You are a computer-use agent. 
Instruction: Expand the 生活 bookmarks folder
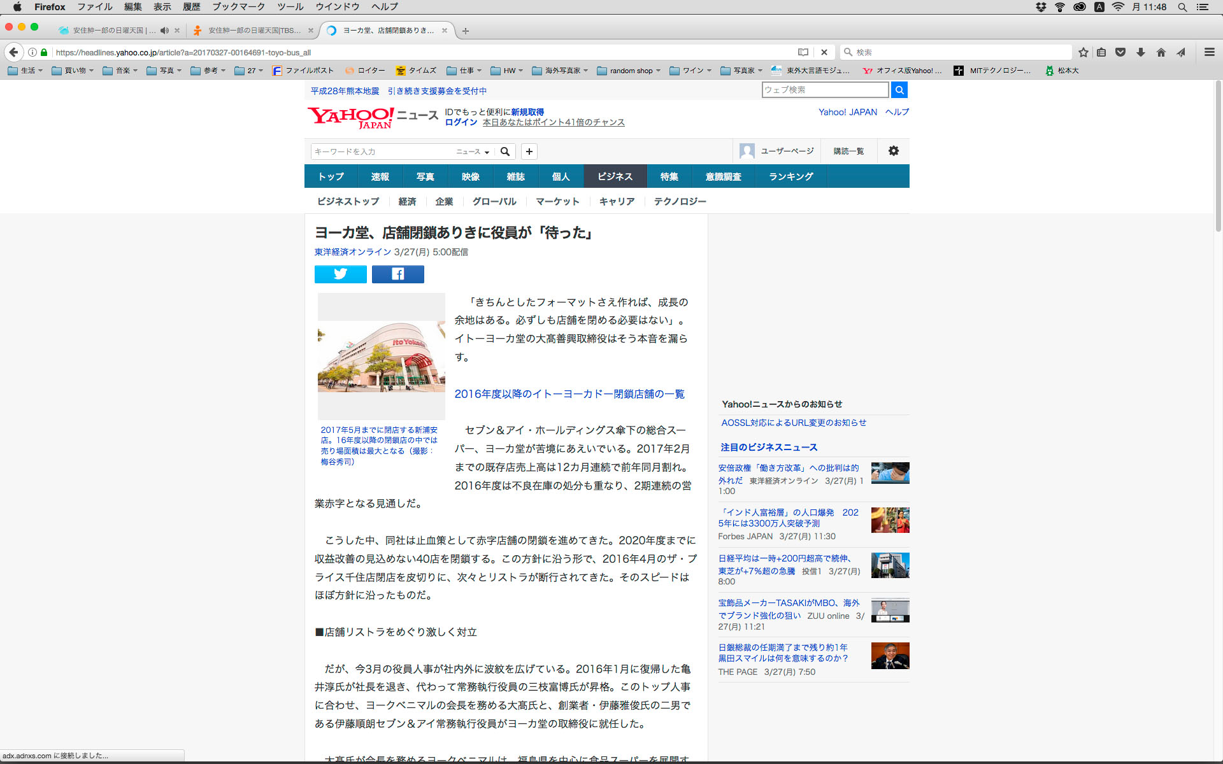point(25,71)
